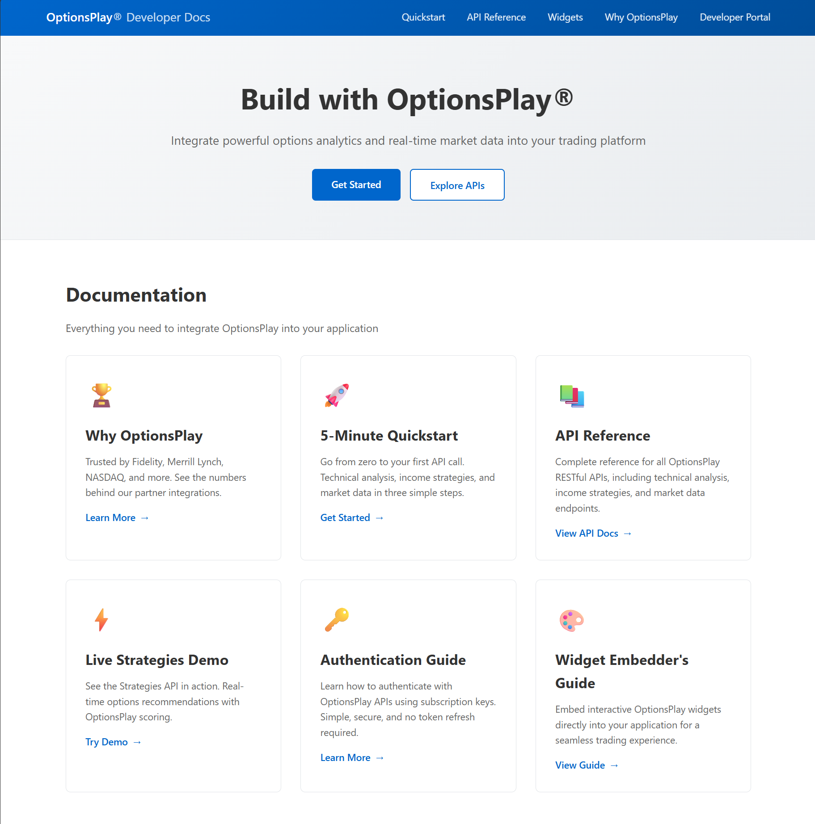Click the key icon on the Authentication Guide card
This screenshot has width=815, height=824.
click(x=338, y=619)
